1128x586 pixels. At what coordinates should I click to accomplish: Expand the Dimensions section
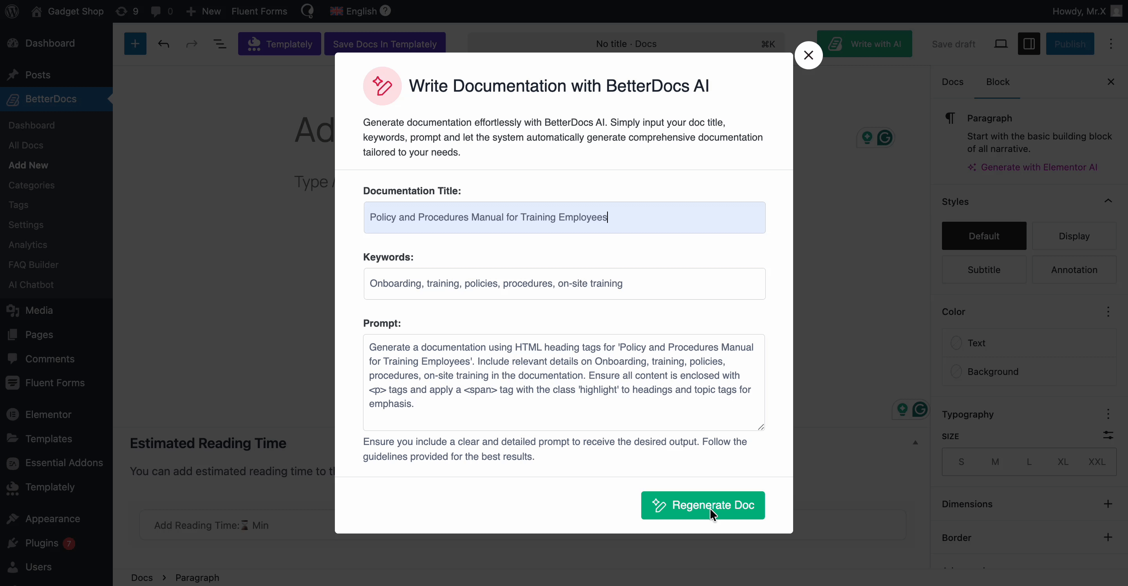click(1108, 504)
